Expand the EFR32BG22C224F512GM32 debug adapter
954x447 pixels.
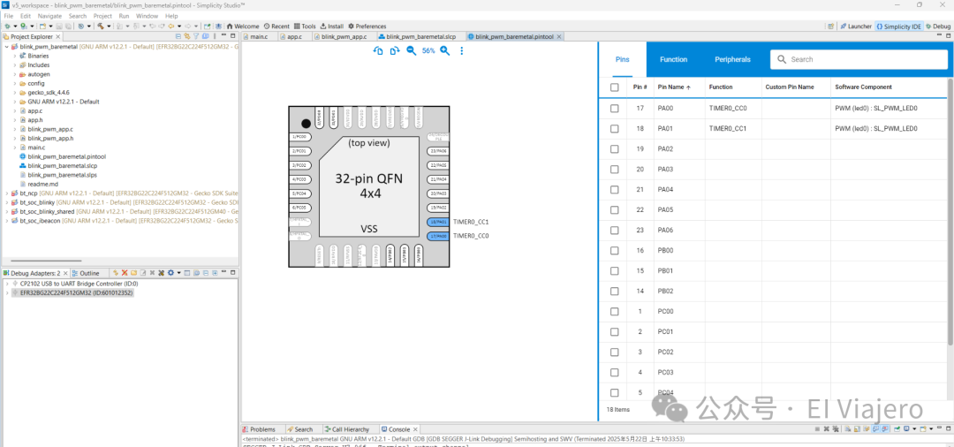point(7,292)
